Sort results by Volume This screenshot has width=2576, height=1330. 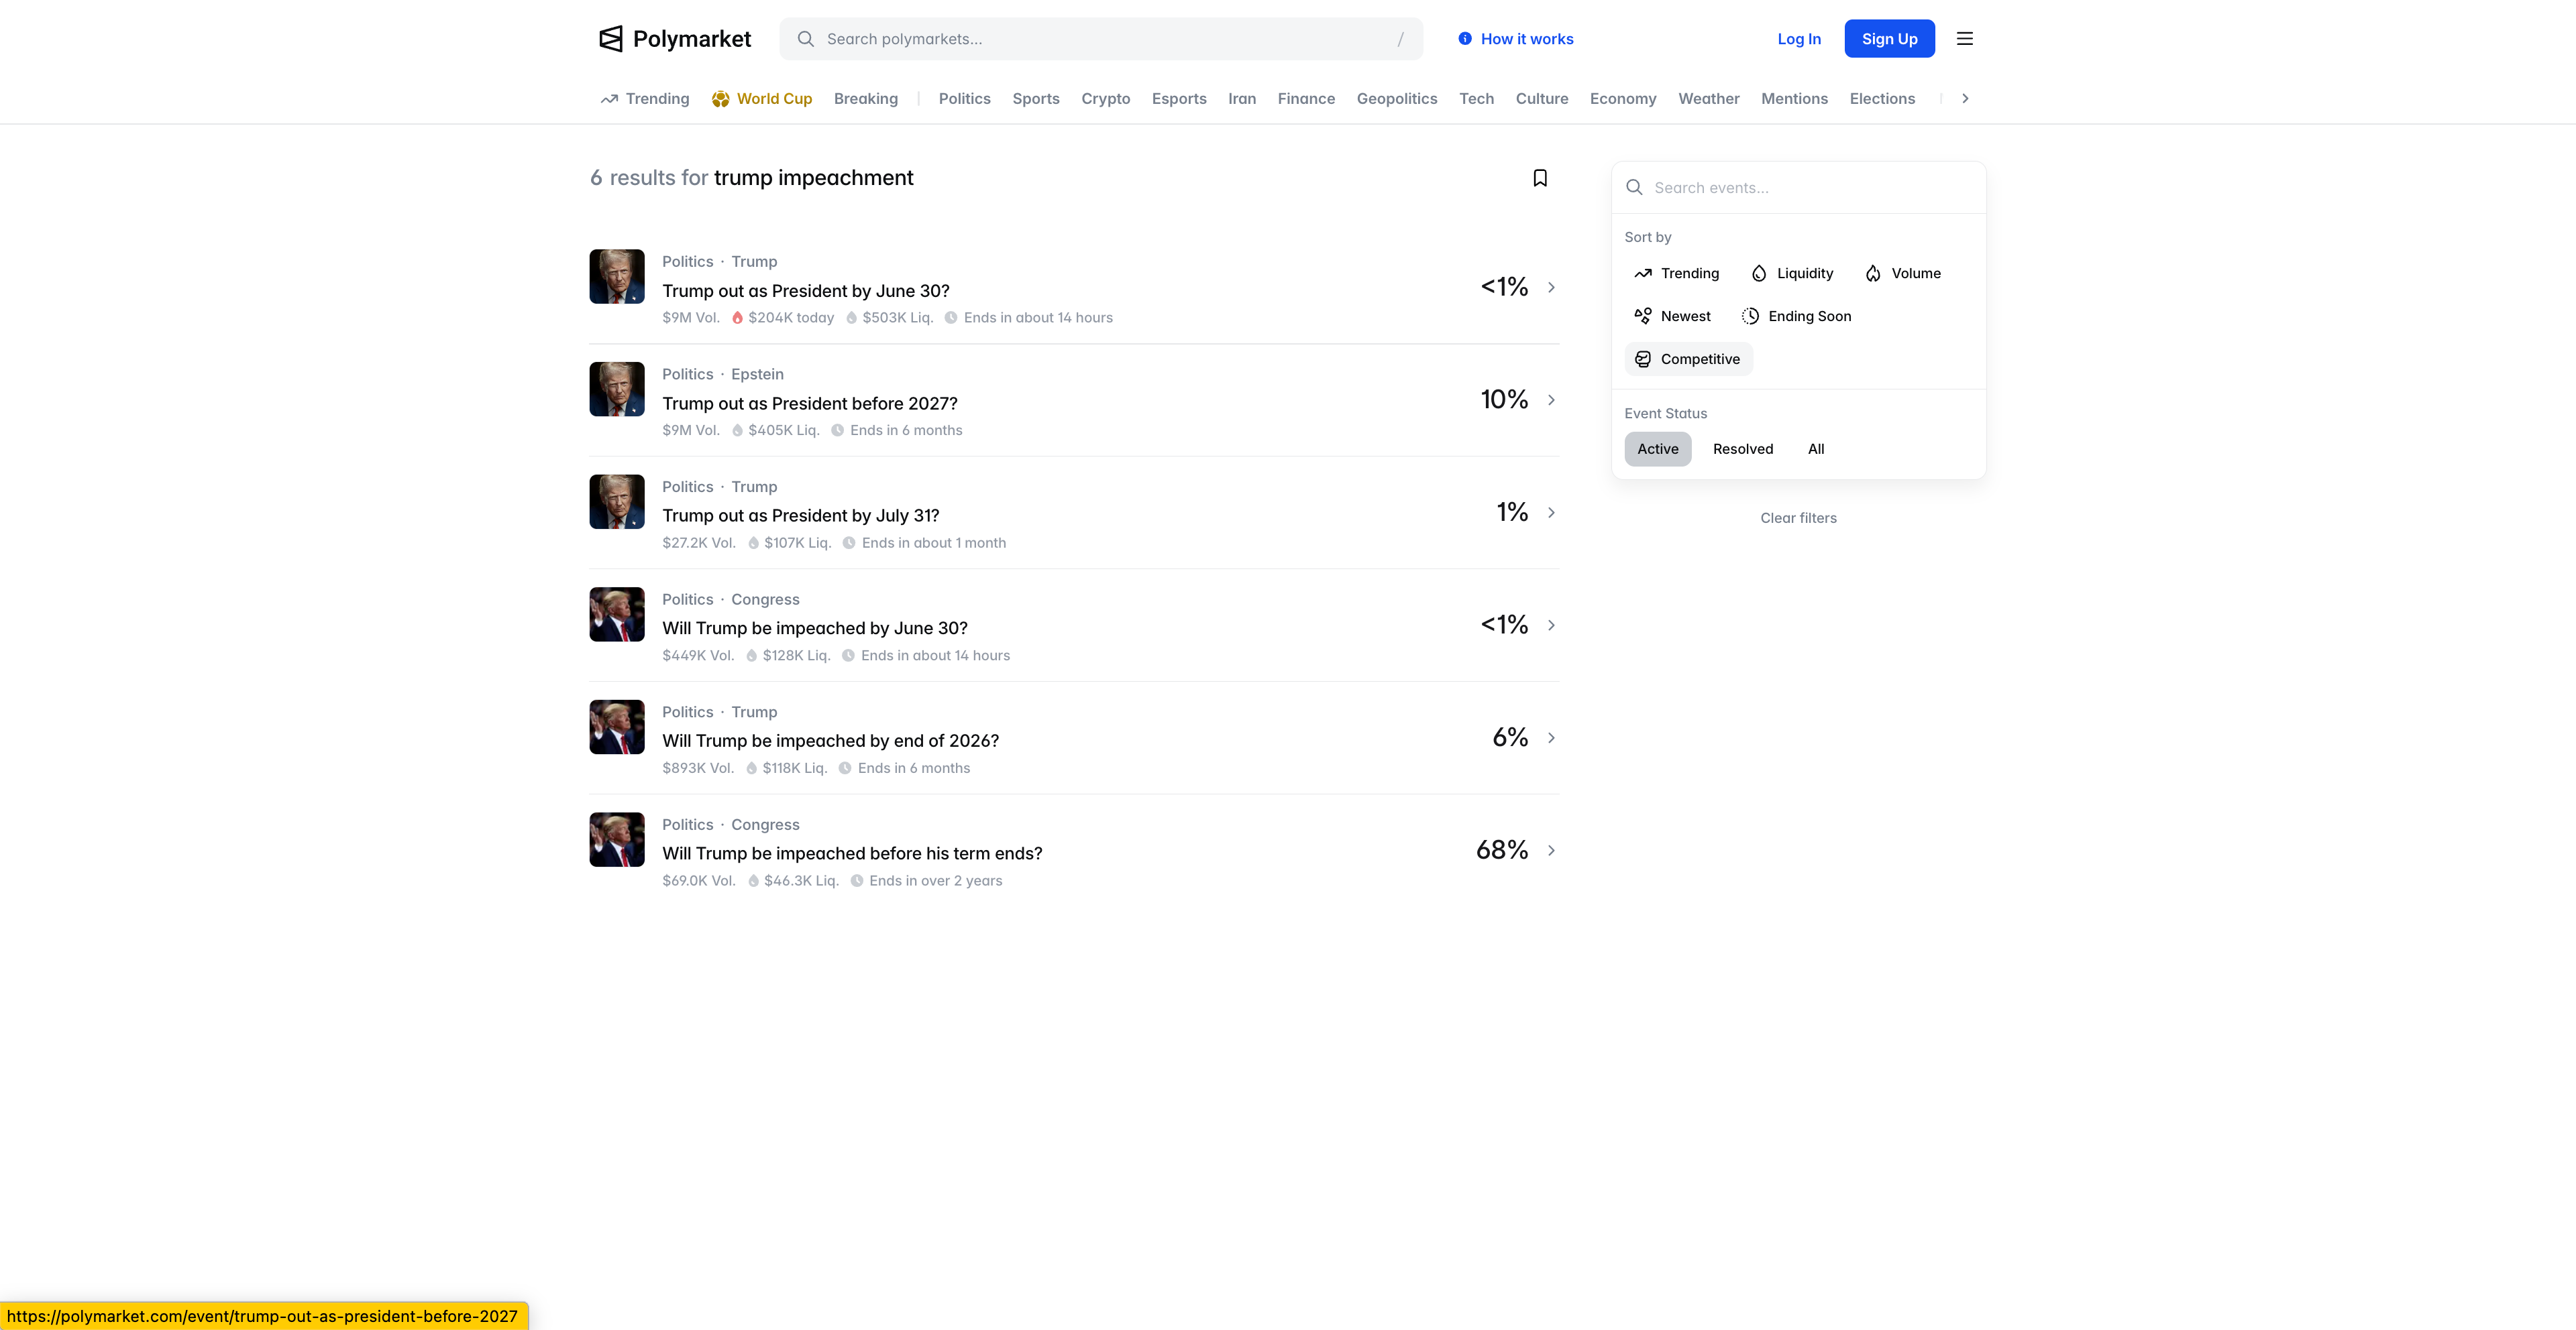(x=1904, y=274)
